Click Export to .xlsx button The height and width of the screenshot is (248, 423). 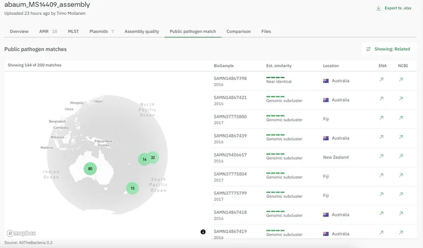pyautogui.click(x=394, y=8)
